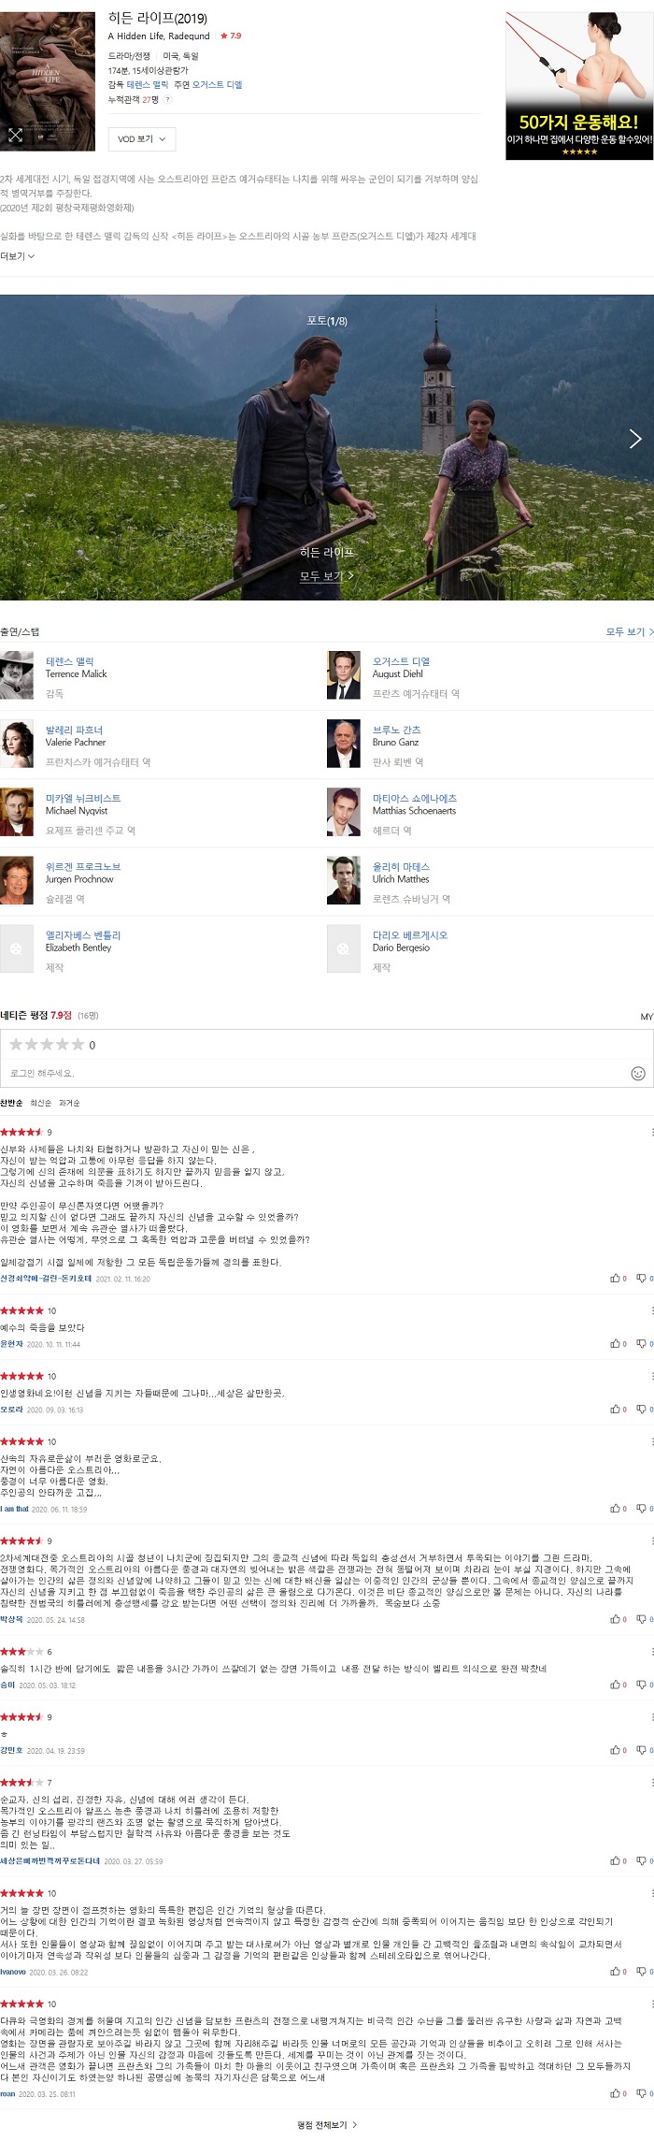Screen dimensions: 654x2141
Task: Open more menu on the first review
Action: tap(651, 1132)
